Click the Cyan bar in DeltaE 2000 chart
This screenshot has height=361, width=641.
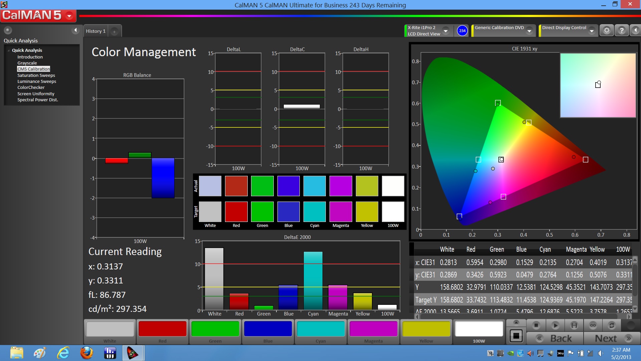(x=313, y=281)
